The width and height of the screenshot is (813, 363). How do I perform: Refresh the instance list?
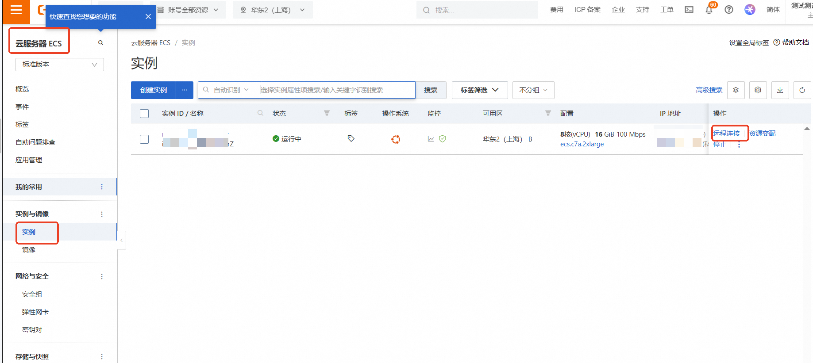pos(802,90)
